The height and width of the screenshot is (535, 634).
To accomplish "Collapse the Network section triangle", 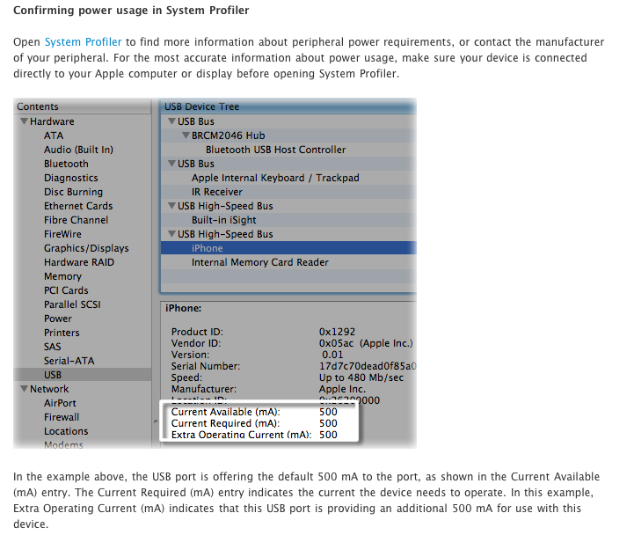I will pos(25,389).
